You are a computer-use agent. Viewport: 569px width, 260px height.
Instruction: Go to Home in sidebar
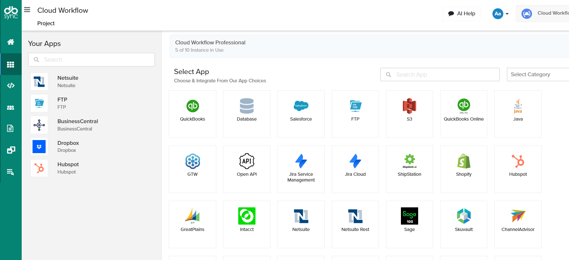coord(11,42)
